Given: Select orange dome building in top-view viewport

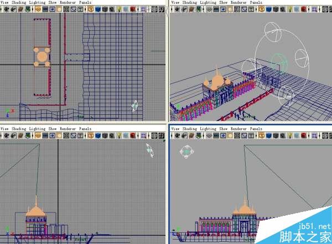Looking at the screenshot, I should pyautogui.click(x=42, y=57).
